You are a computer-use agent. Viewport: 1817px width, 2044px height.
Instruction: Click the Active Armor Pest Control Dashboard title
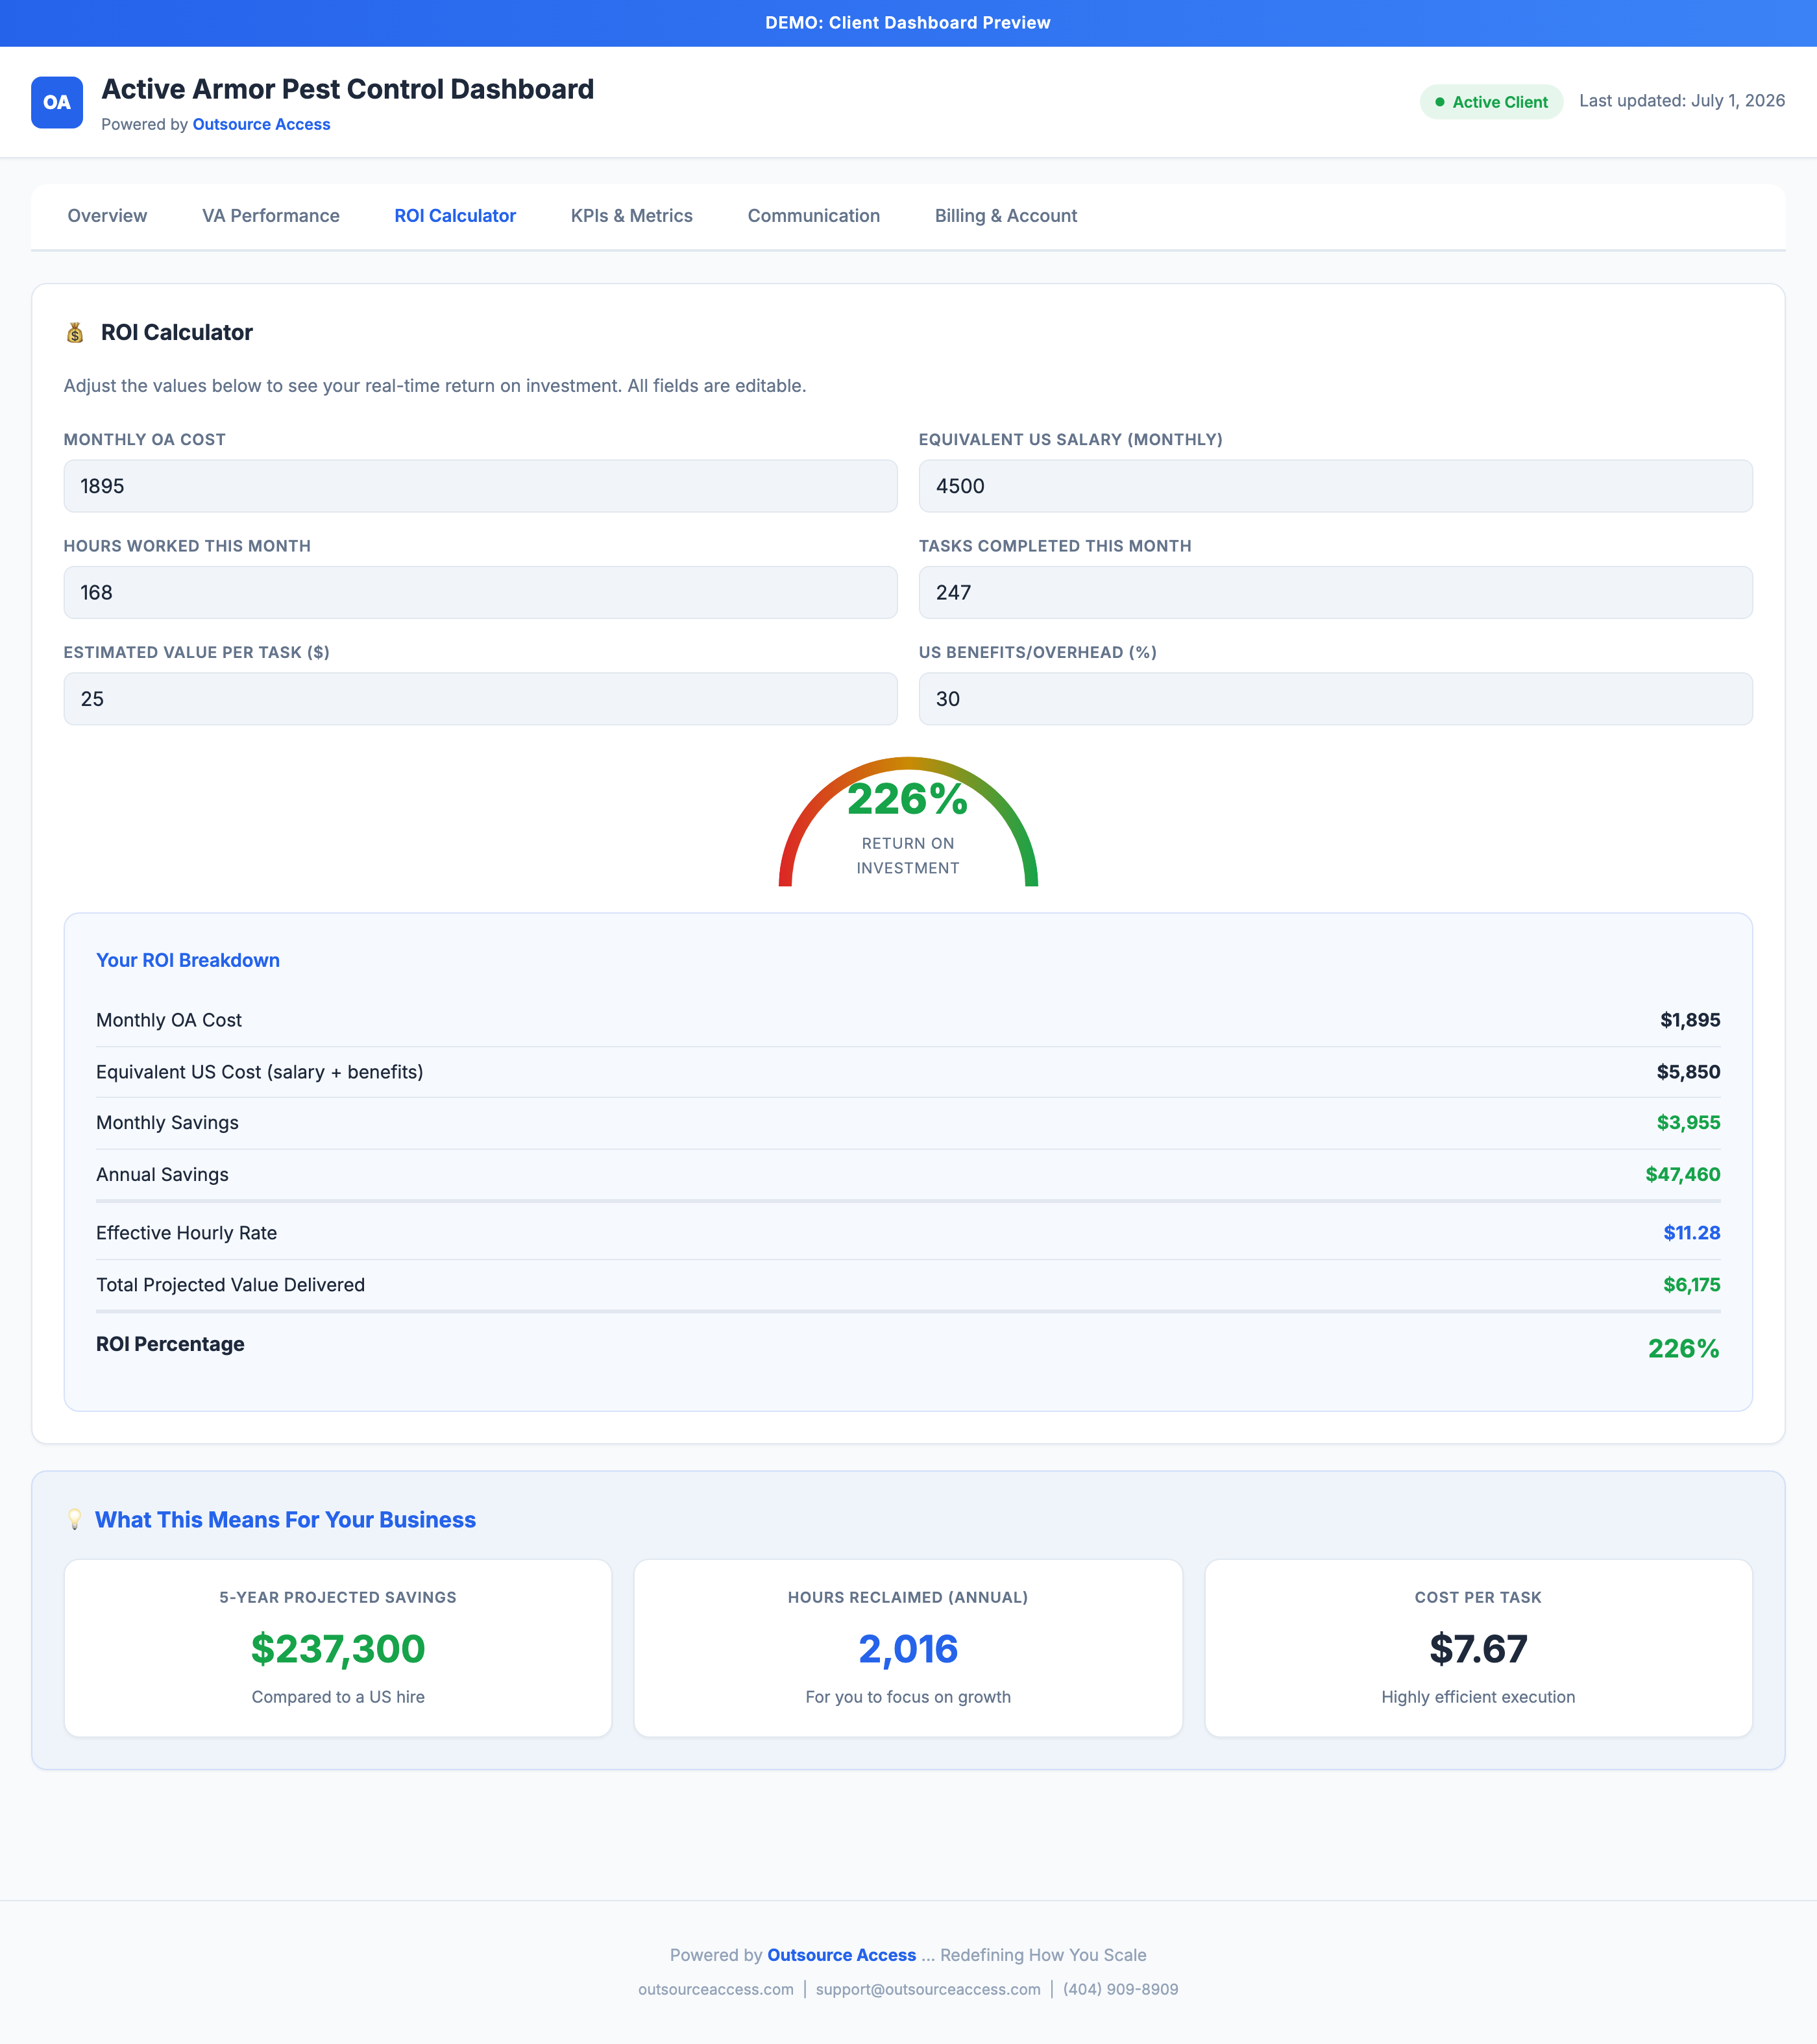348,89
